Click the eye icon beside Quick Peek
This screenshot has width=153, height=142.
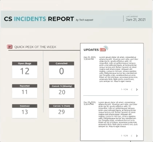(10, 47)
